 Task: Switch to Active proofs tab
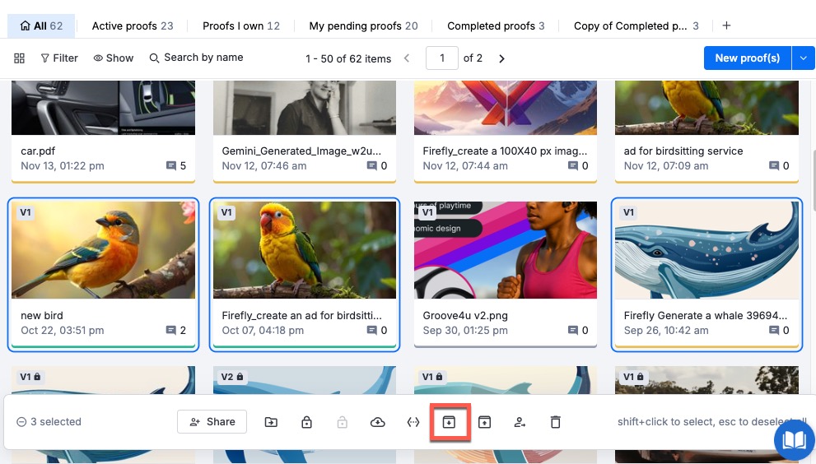click(x=133, y=26)
